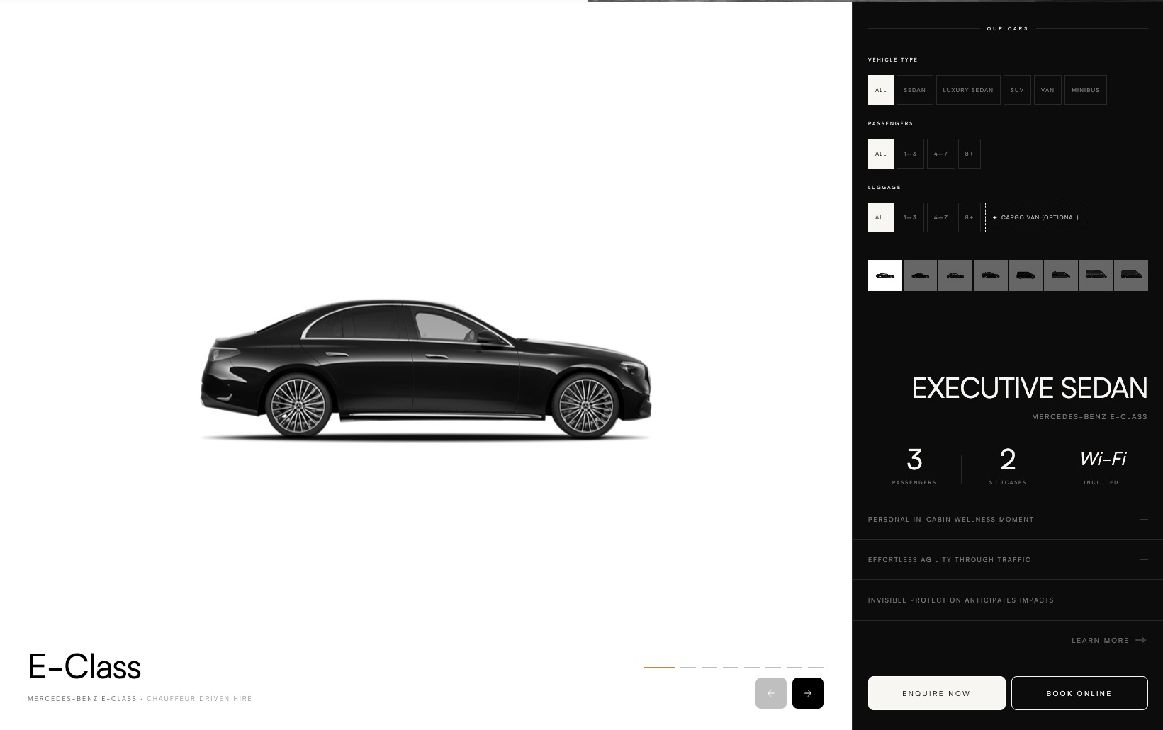Click the arrow icon beside Learn More
Screen dimensions: 1163x730
pos(1141,640)
